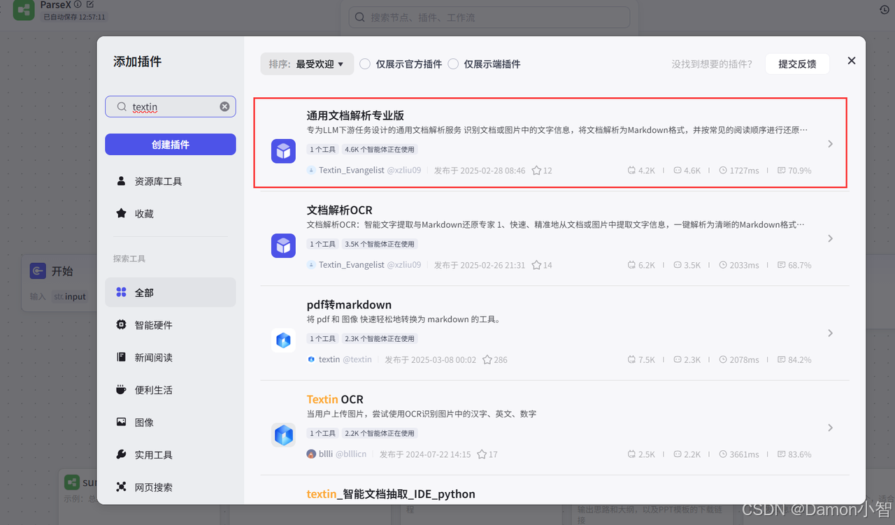
Task: Click the 智能硬件 chip icon
Action: (121, 325)
